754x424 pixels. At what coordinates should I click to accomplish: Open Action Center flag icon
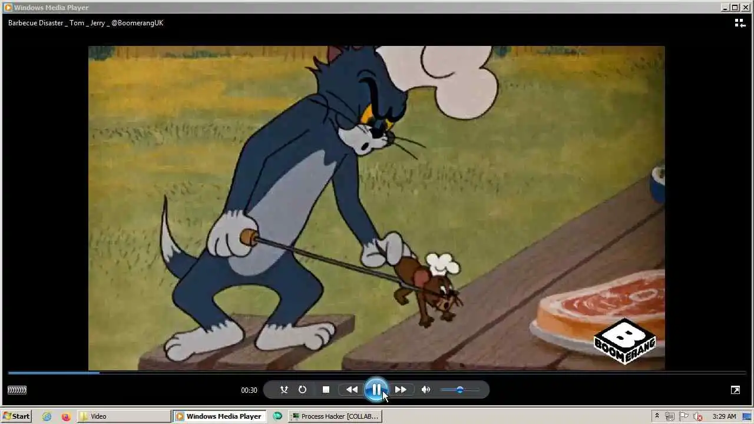[x=684, y=416]
